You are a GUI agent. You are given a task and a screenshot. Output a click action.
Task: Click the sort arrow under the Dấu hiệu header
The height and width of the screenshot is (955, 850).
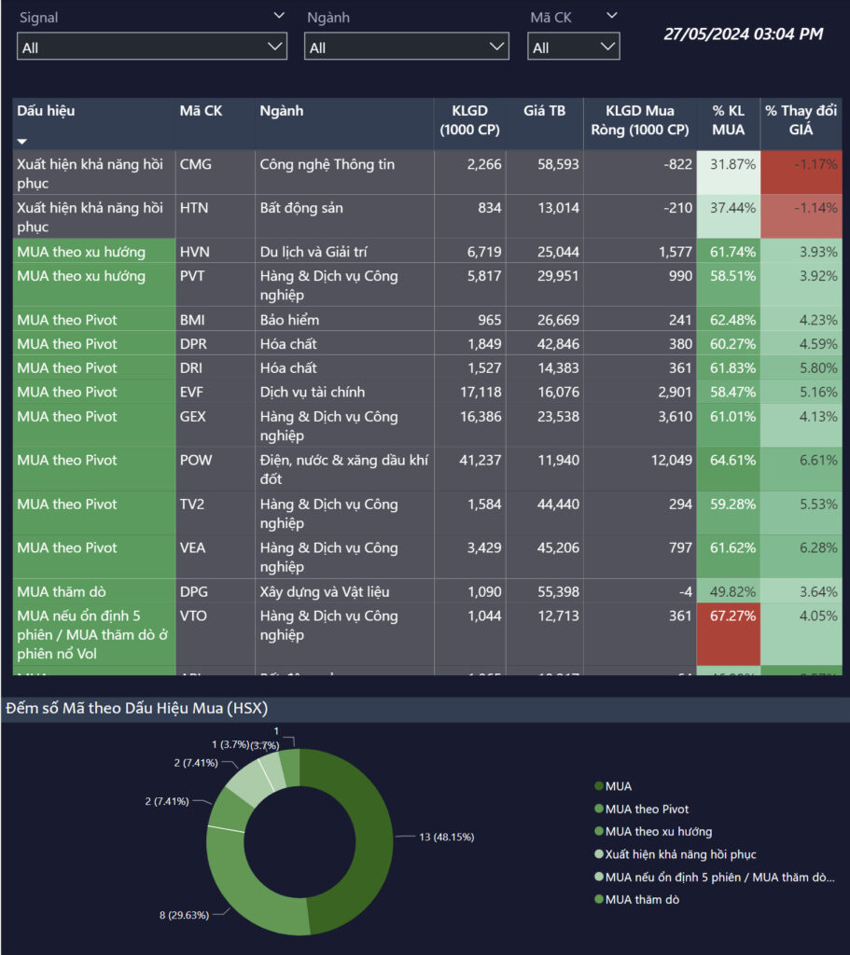22,142
